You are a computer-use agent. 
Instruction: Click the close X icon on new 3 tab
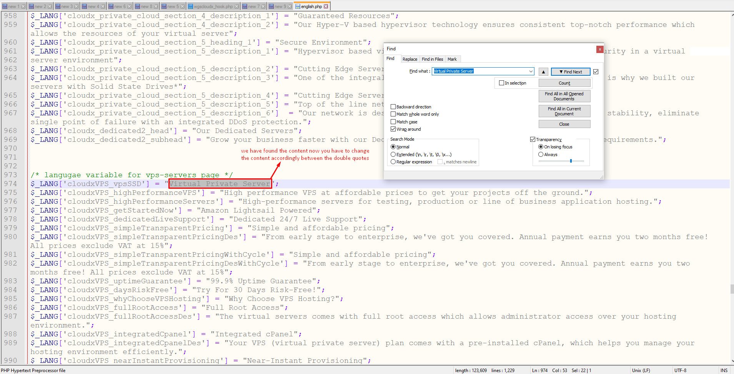click(76, 7)
